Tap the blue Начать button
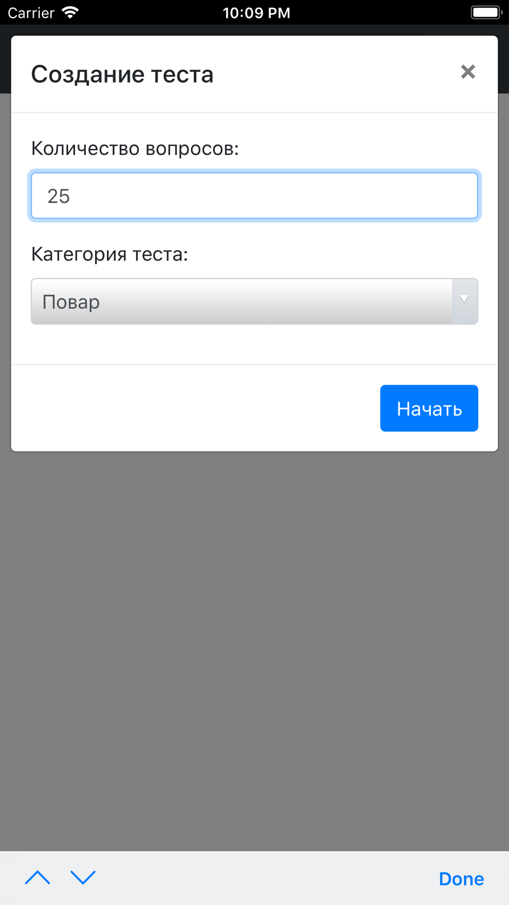509x905 pixels. click(x=429, y=408)
